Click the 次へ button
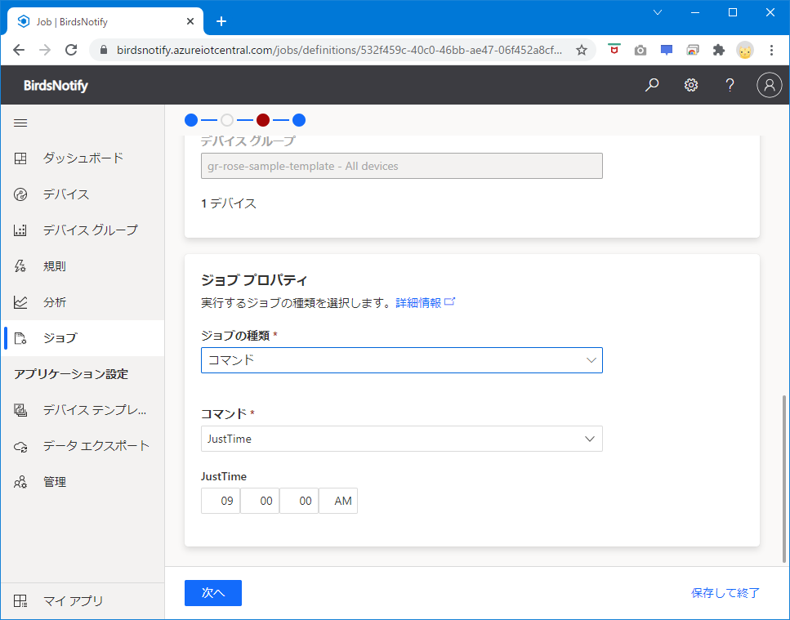This screenshot has height=620, width=790. (213, 593)
